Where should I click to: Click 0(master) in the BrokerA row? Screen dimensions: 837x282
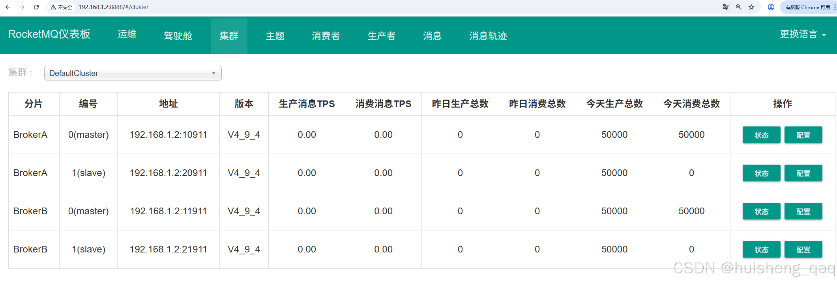point(88,135)
